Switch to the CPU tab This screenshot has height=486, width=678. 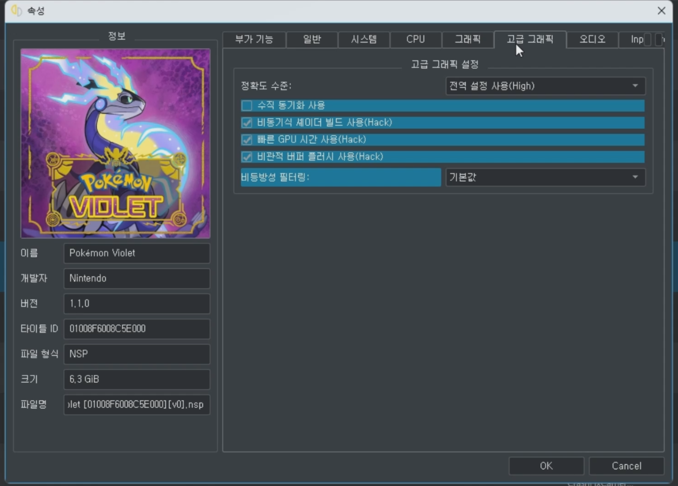click(415, 40)
